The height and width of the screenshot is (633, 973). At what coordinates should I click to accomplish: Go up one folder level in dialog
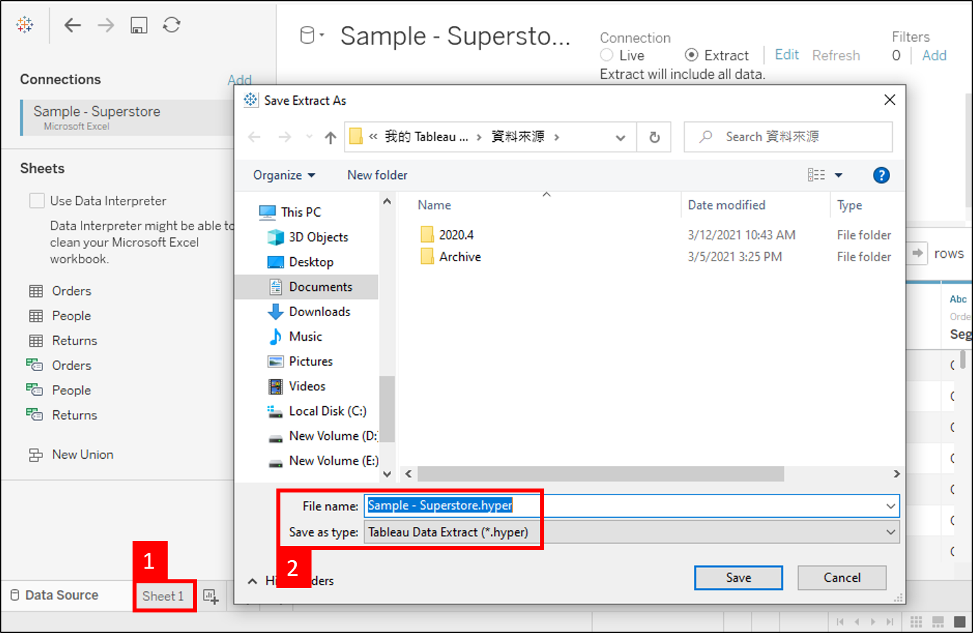pos(331,137)
